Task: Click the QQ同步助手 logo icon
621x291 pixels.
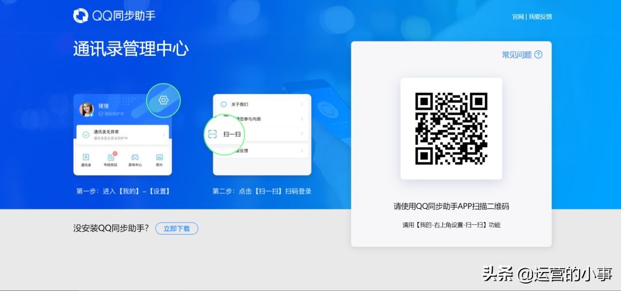Action: tap(80, 16)
